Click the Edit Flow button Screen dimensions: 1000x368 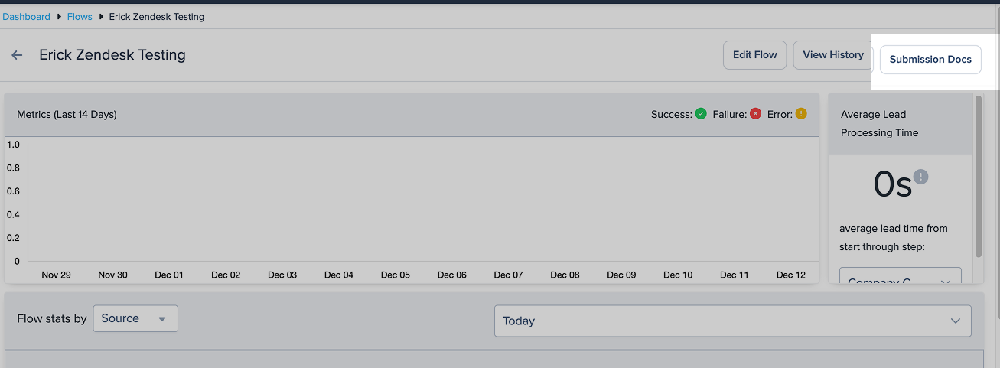[754, 55]
